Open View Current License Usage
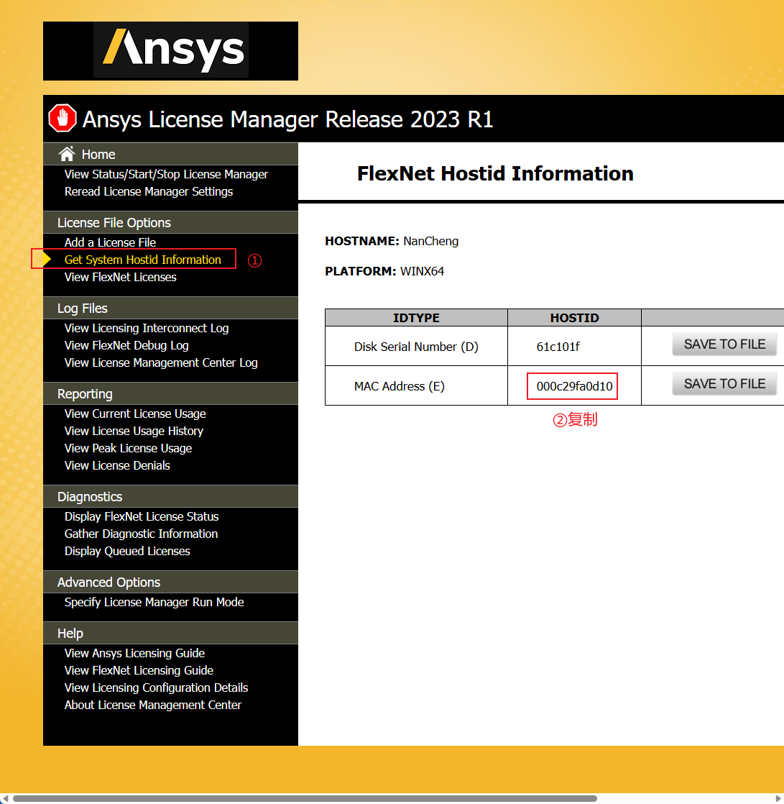This screenshot has height=804, width=784. pos(135,414)
